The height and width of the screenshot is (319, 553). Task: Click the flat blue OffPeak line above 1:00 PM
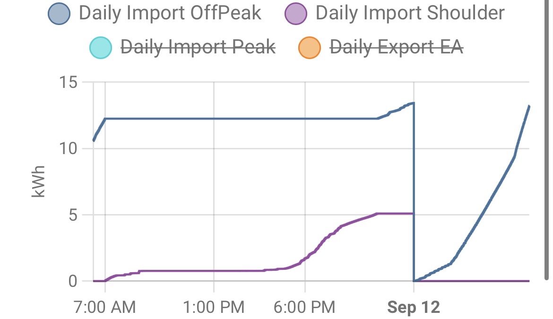click(x=214, y=119)
